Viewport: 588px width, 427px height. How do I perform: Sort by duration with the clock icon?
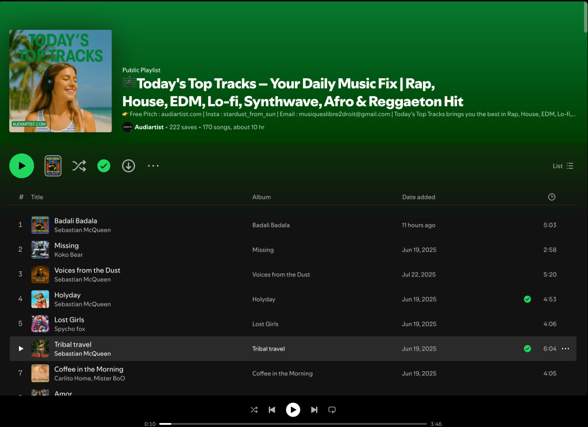(551, 197)
